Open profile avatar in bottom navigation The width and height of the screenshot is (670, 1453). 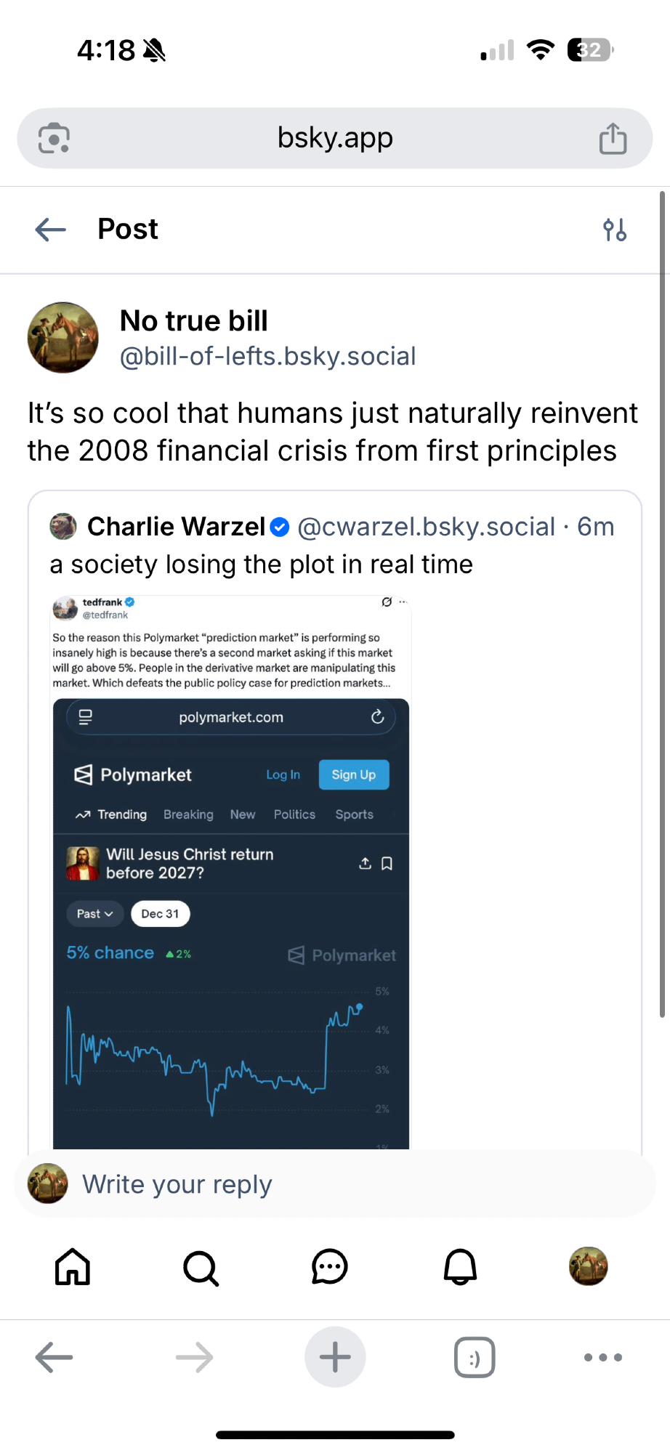point(588,1266)
